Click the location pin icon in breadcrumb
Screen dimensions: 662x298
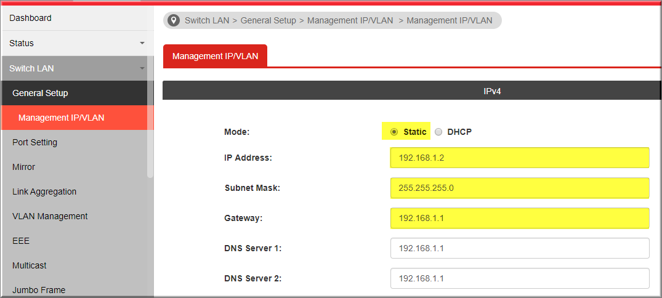pyautogui.click(x=173, y=20)
